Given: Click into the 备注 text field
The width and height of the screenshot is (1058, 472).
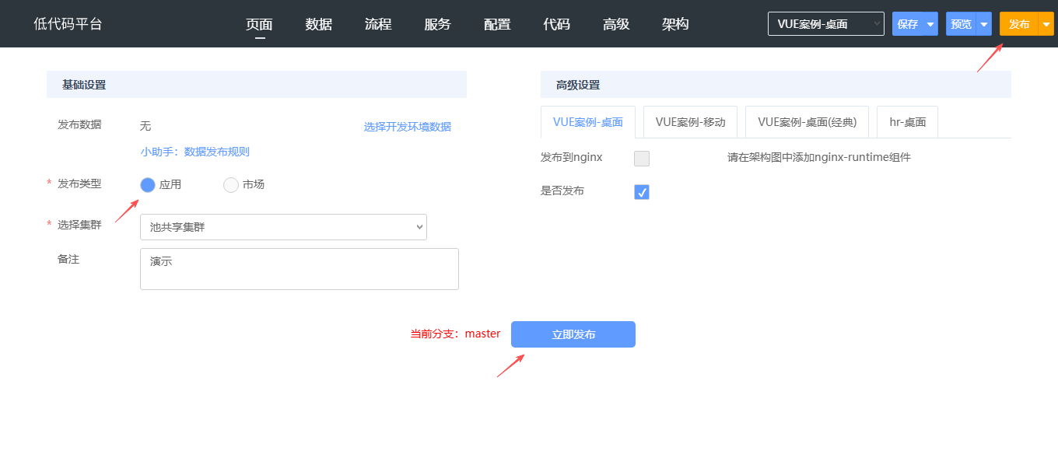Looking at the screenshot, I should [x=300, y=269].
